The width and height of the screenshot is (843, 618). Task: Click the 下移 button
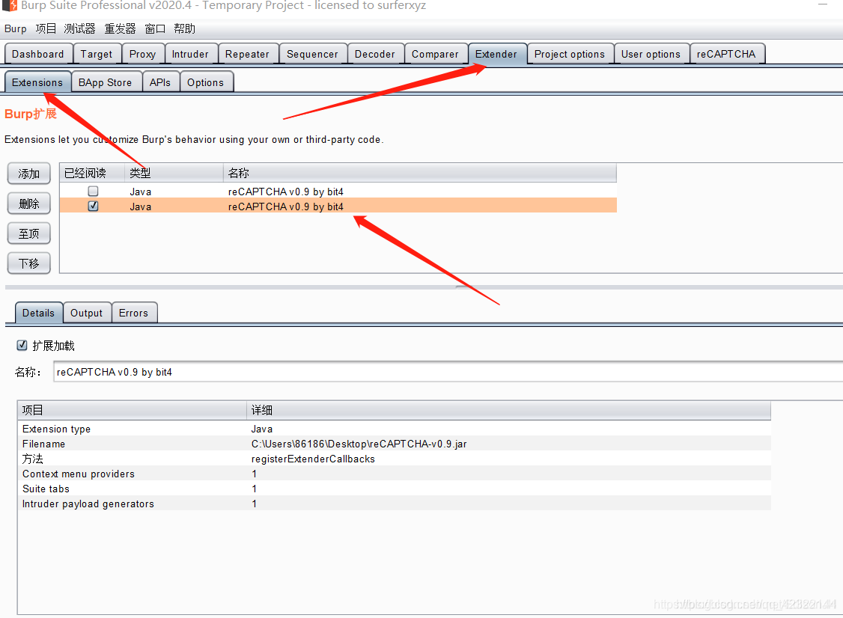click(x=29, y=263)
